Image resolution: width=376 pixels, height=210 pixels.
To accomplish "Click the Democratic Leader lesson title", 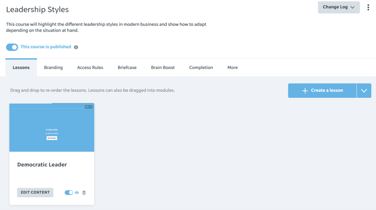I will tap(42, 165).
